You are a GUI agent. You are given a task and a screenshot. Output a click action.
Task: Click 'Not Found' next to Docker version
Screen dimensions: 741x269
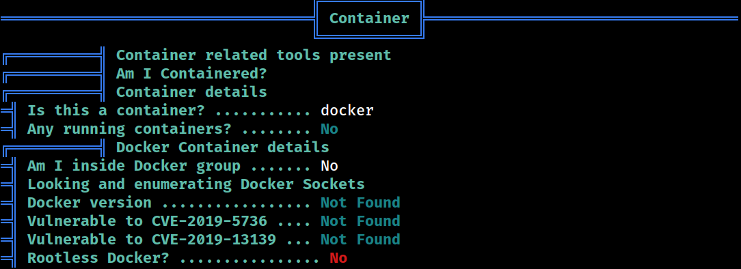(360, 203)
